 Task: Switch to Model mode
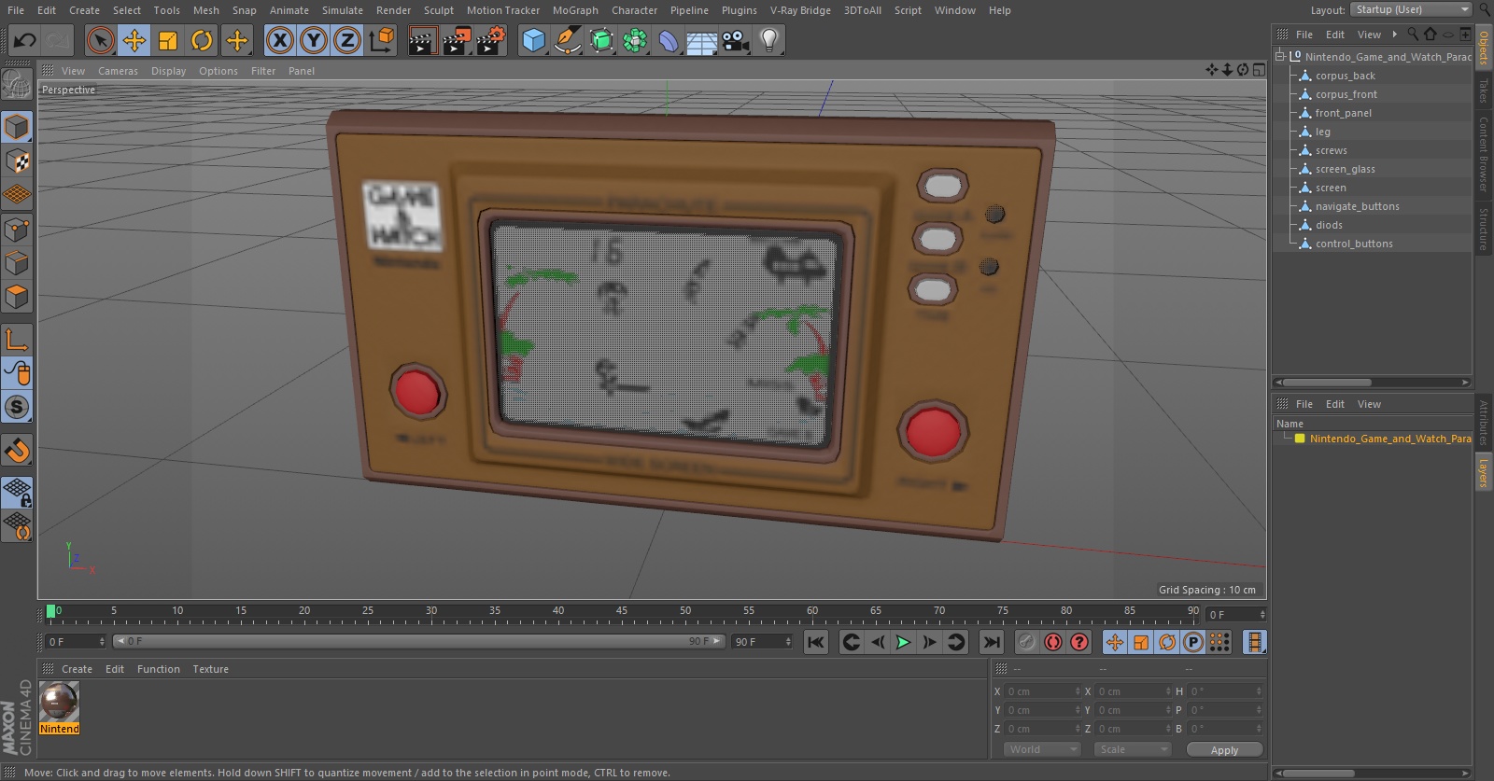point(17,126)
